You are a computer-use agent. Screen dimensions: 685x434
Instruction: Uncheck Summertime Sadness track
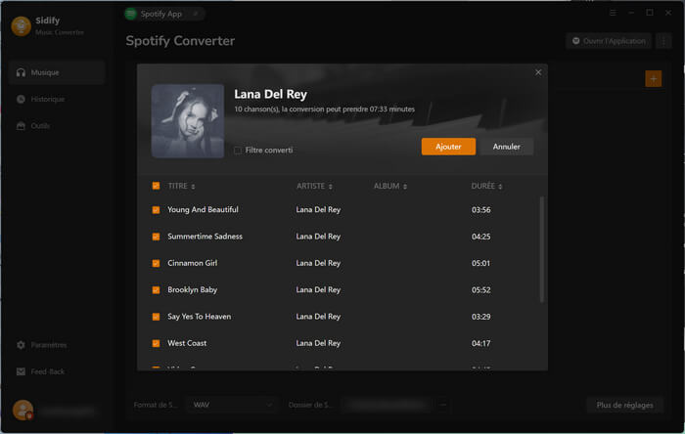click(x=156, y=237)
